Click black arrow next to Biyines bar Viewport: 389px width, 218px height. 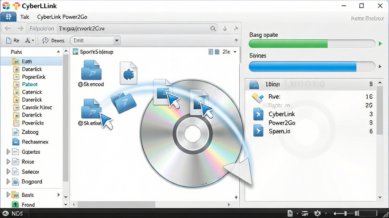click(380, 67)
